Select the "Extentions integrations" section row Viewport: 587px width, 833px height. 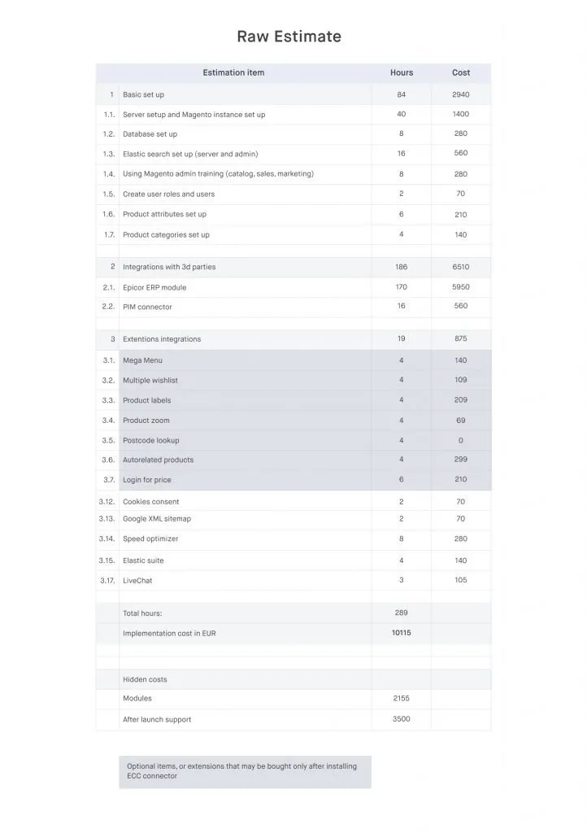162,339
